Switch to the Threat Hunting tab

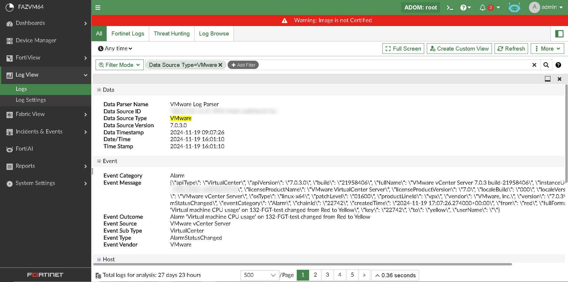coord(171,33)
